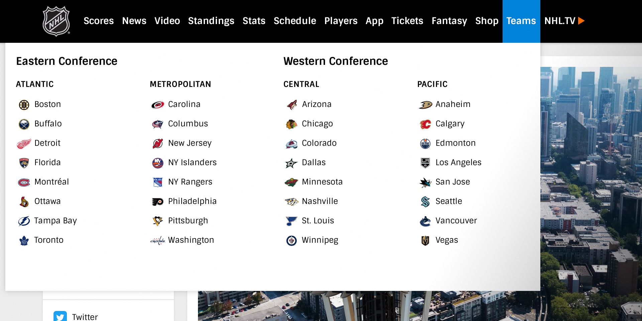642x321 pixels.
Task: Open the Schedule menu item
Action: coord(295,21)
